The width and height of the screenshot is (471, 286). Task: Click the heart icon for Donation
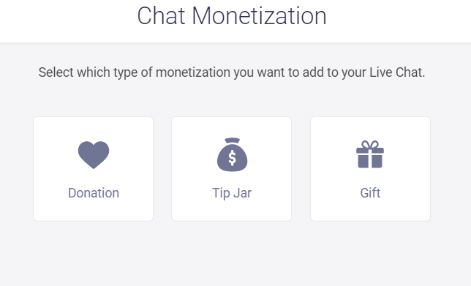94,155
